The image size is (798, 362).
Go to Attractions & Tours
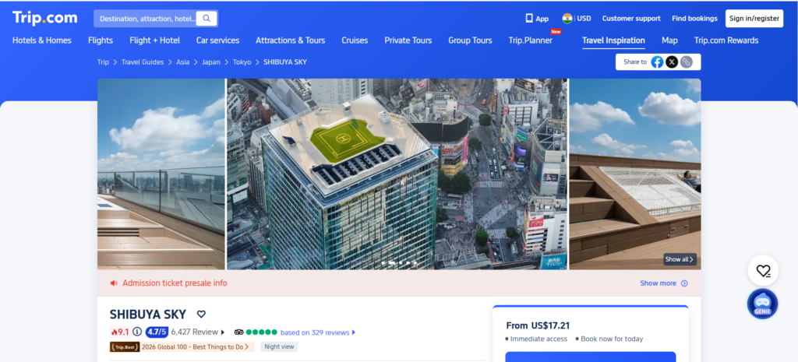coord(290,40)
